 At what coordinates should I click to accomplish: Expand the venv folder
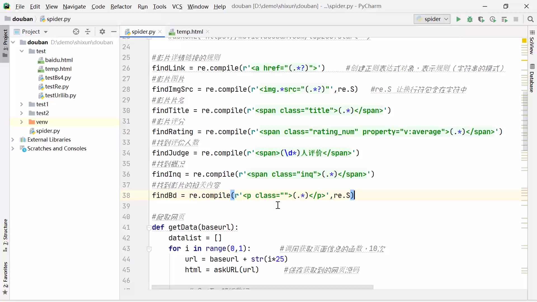(22, 122)
